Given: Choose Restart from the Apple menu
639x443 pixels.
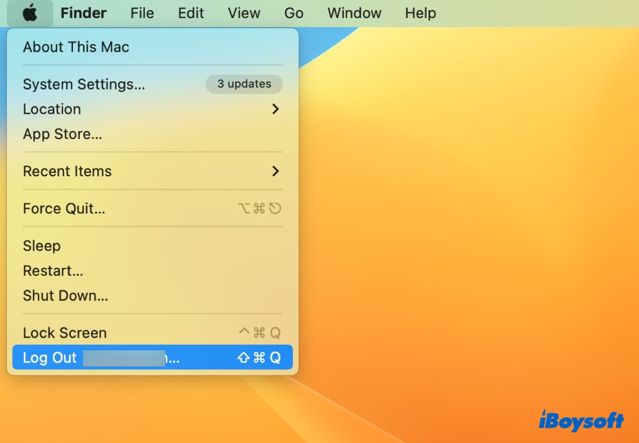Looking at the screenshot, I should [x=53, y=271].
